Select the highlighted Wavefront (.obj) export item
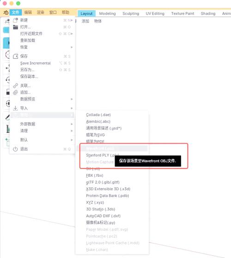 point(112,149)
